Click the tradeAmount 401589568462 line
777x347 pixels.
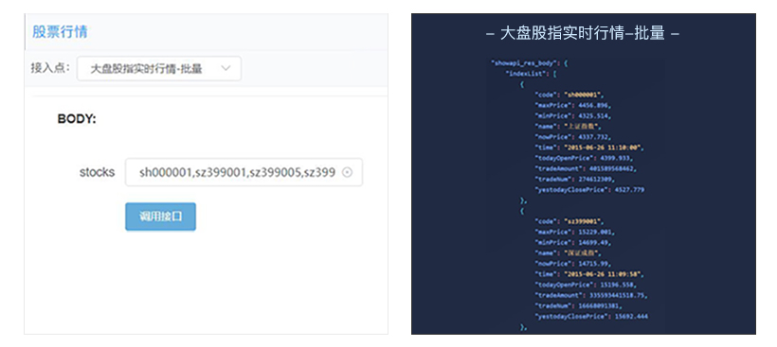587,168
